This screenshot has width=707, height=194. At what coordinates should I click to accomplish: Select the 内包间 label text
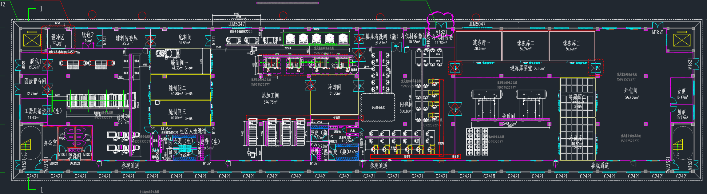(x=406, y=105)
